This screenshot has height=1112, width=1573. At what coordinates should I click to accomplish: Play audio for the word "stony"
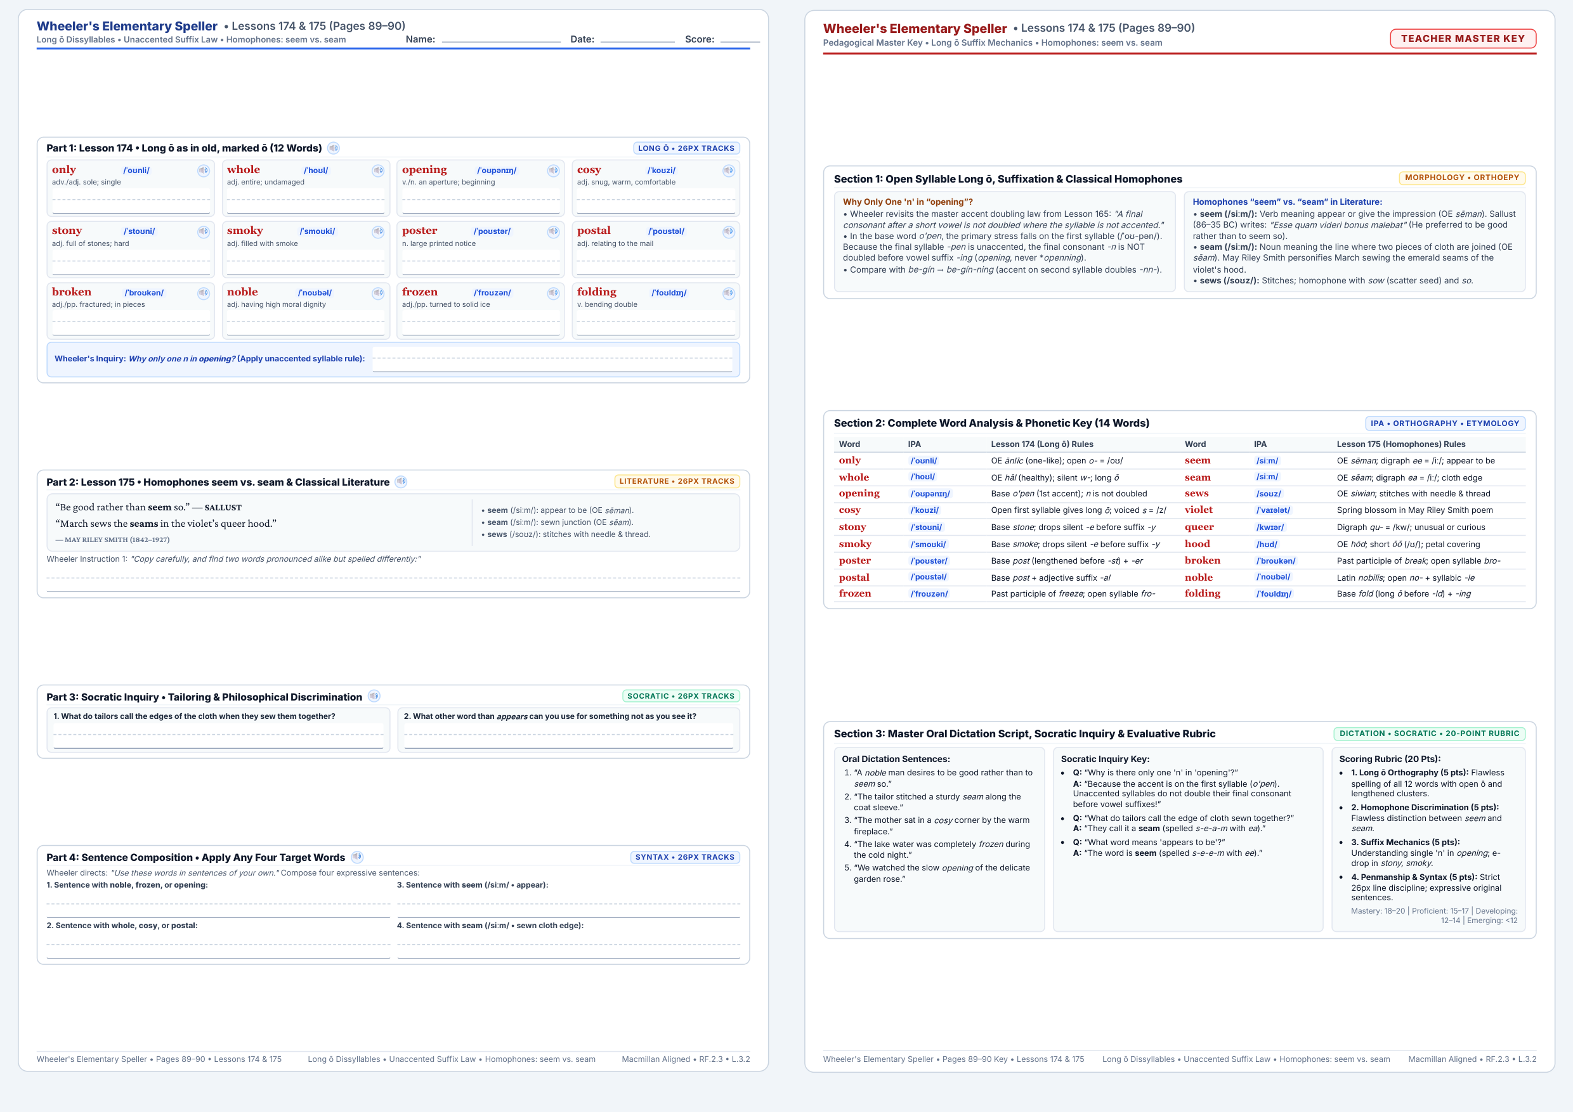204,231
